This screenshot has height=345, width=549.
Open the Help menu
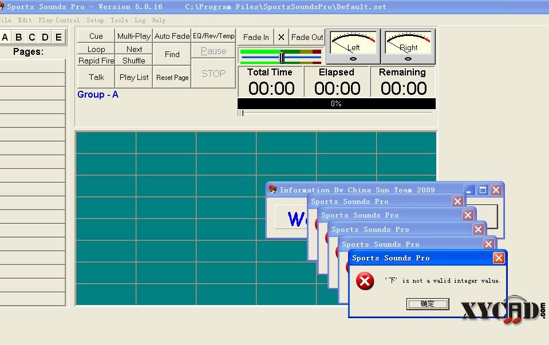click(159, 20)
